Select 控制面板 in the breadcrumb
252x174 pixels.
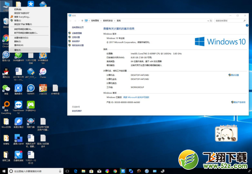pos(95,21)
